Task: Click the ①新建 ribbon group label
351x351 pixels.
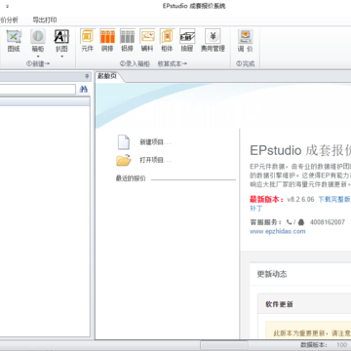Action: (38, 64)
